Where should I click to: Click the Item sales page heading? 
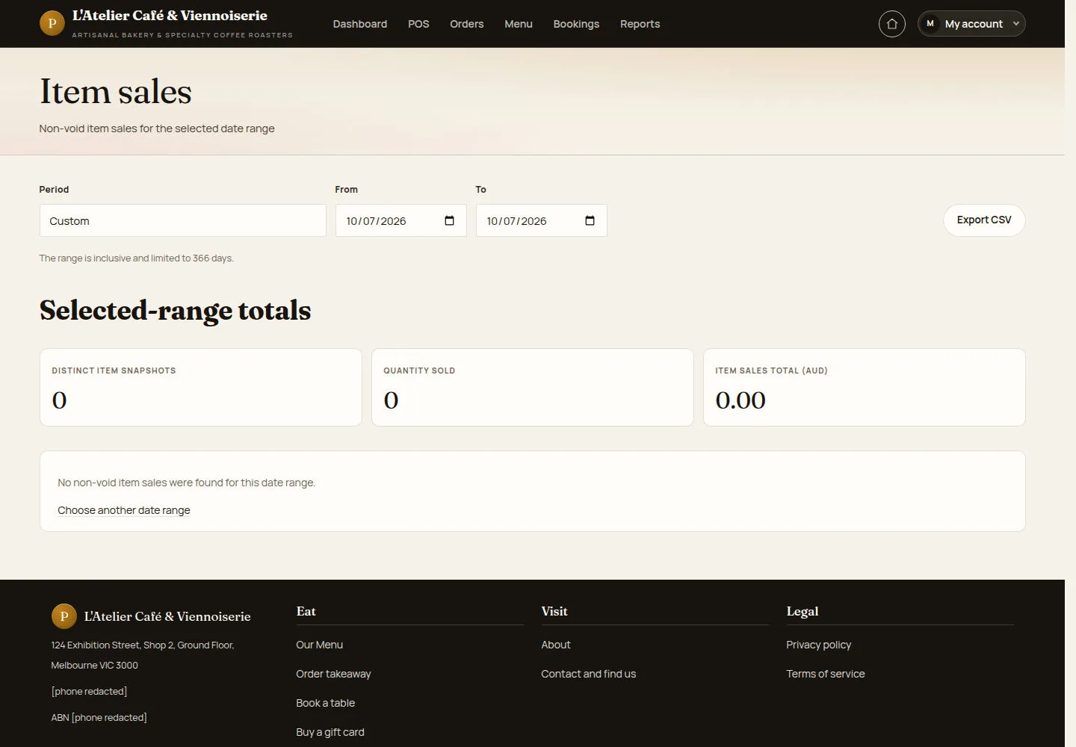(116, 92)
